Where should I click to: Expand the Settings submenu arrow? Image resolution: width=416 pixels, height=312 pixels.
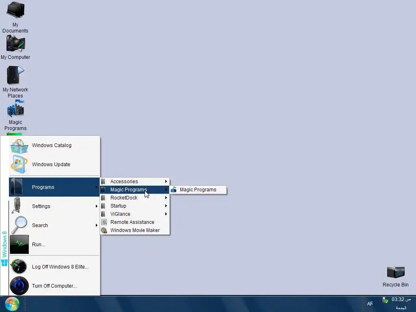click(97, 206)
